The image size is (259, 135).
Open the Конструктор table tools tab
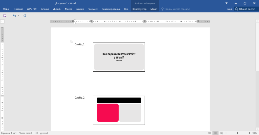(x=139, y=9)
